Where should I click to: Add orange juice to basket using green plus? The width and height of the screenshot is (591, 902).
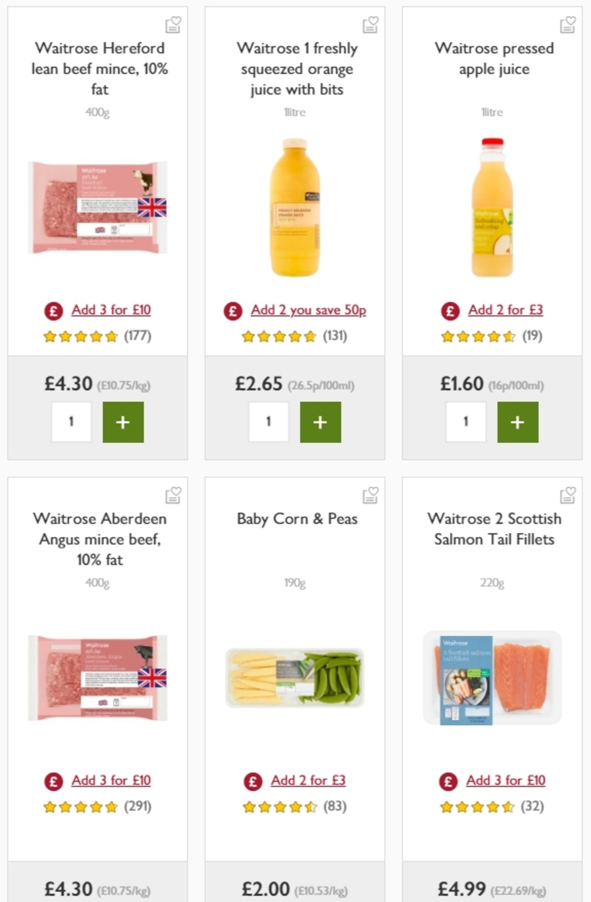320,421
